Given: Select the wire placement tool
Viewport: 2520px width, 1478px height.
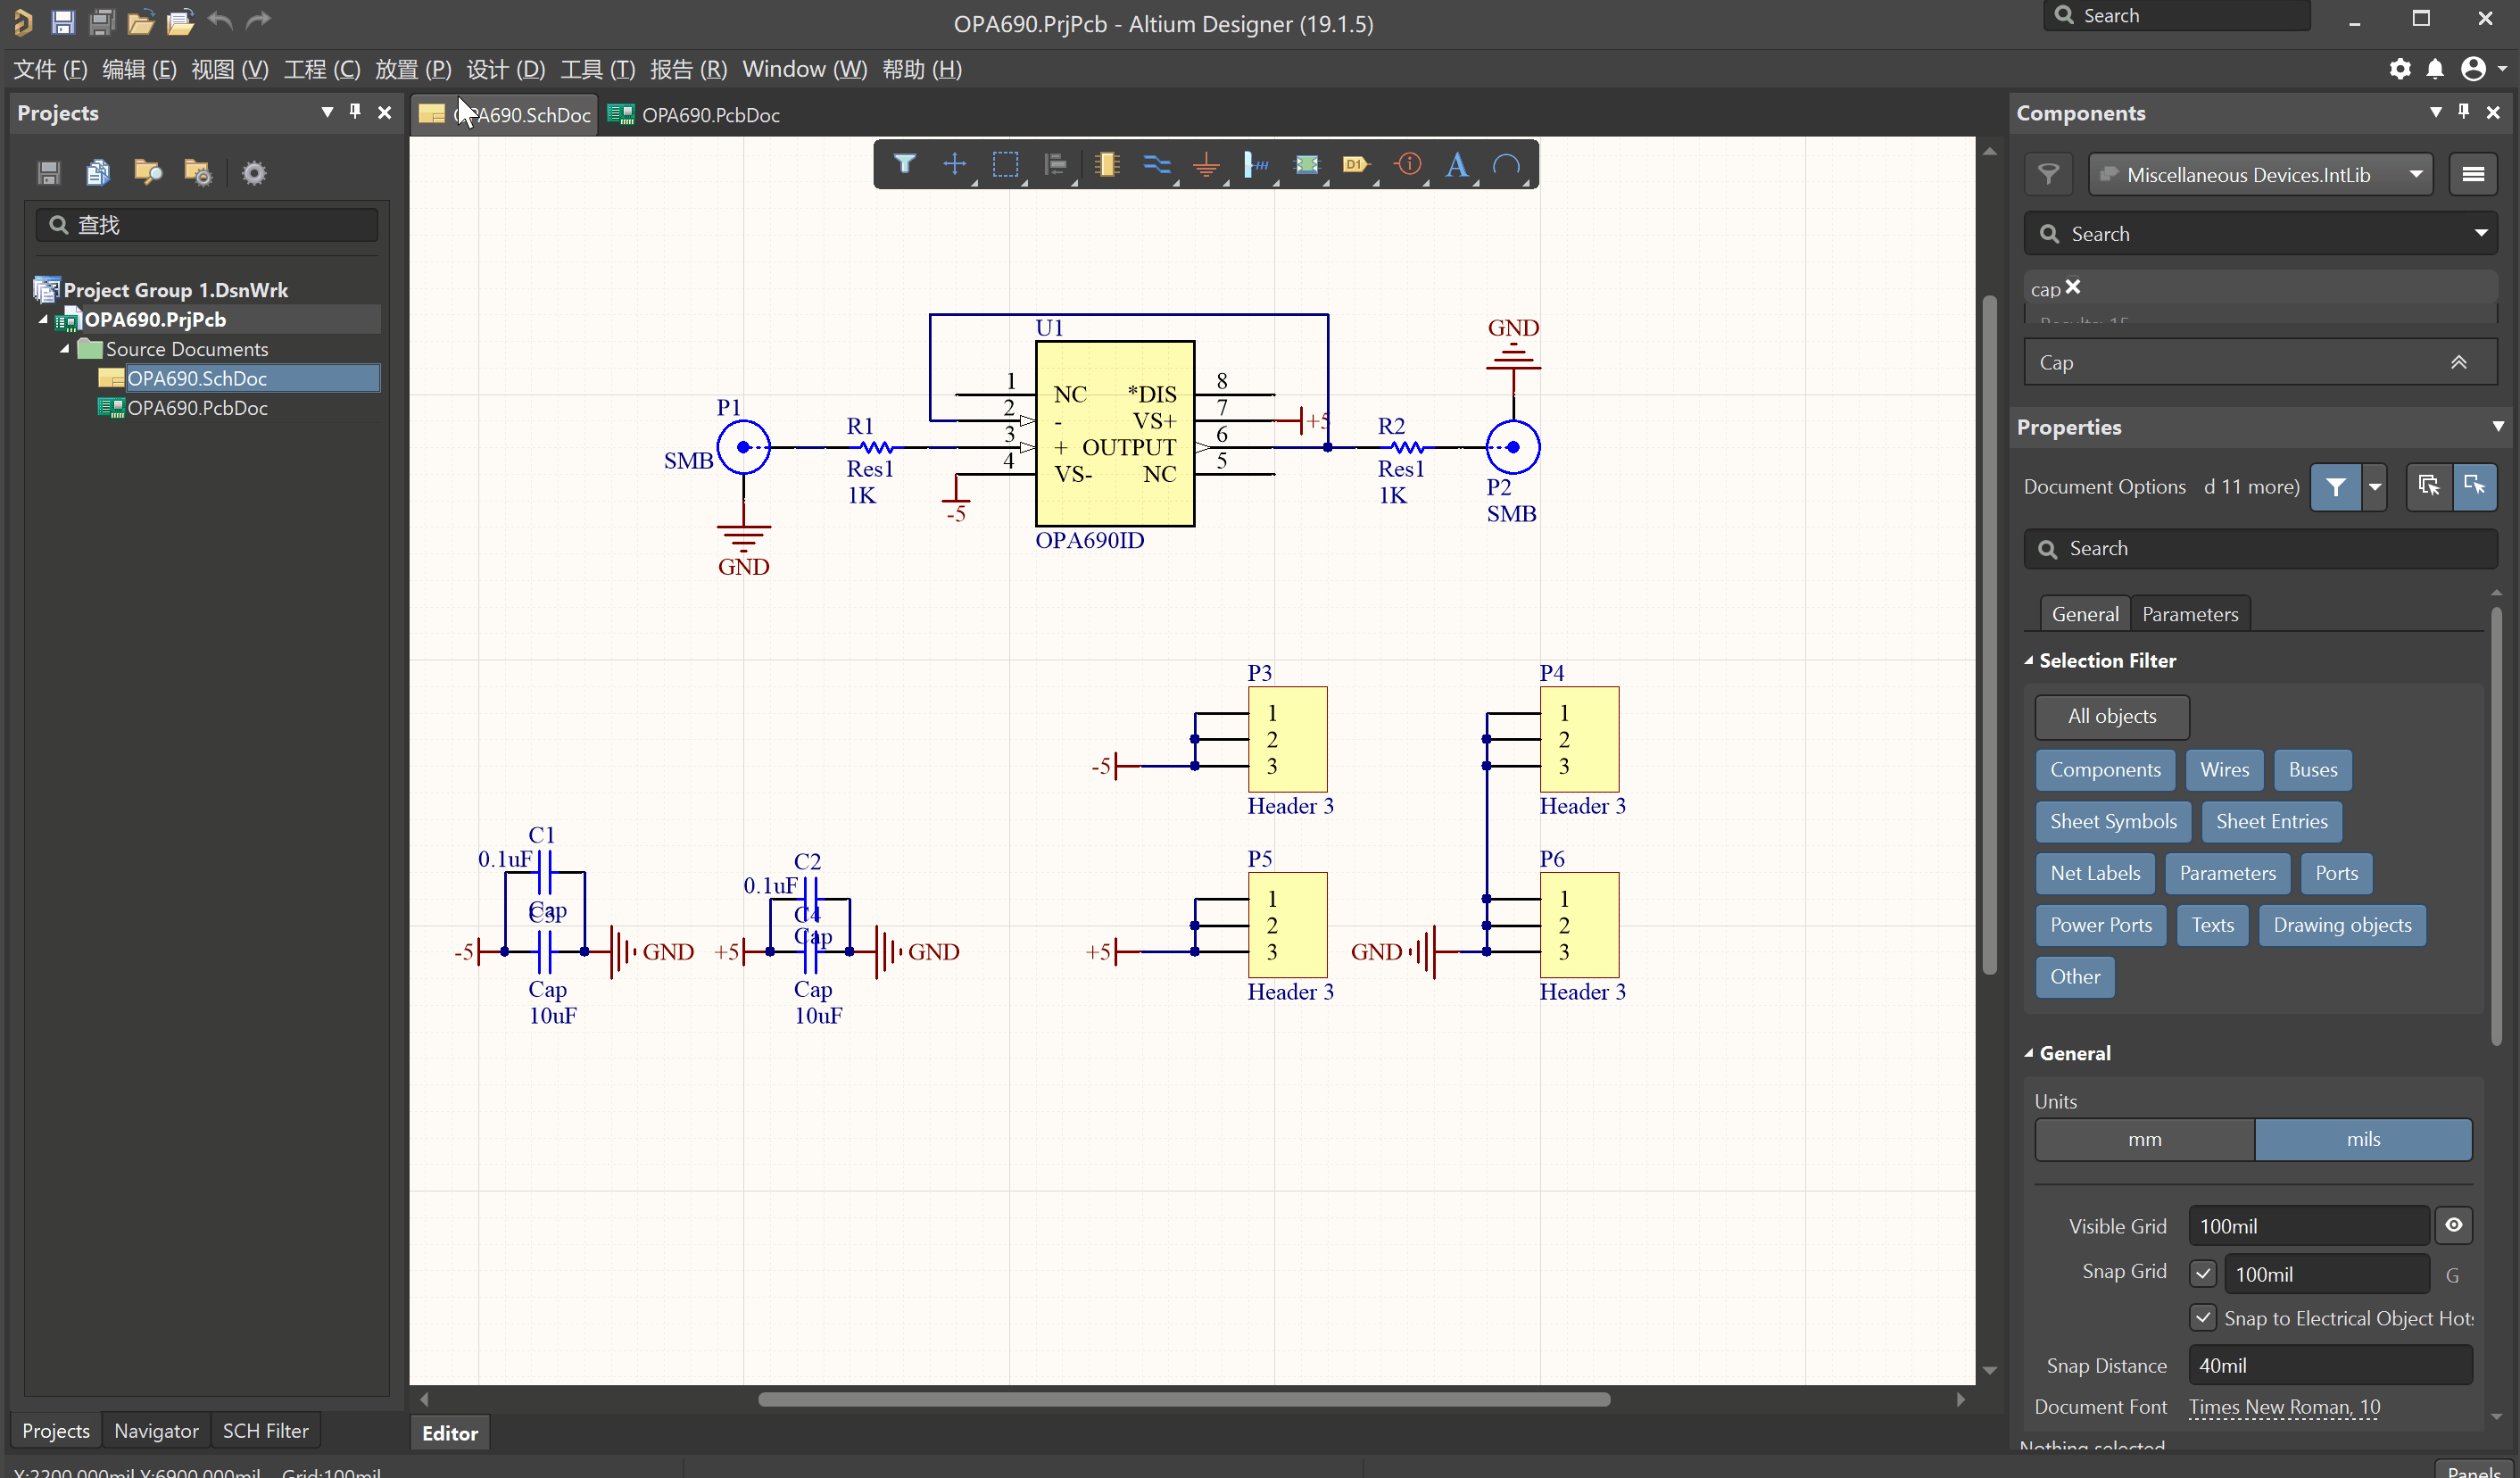Looking at the screenshot, I should pyautogui.click(x=1156, y=165).
